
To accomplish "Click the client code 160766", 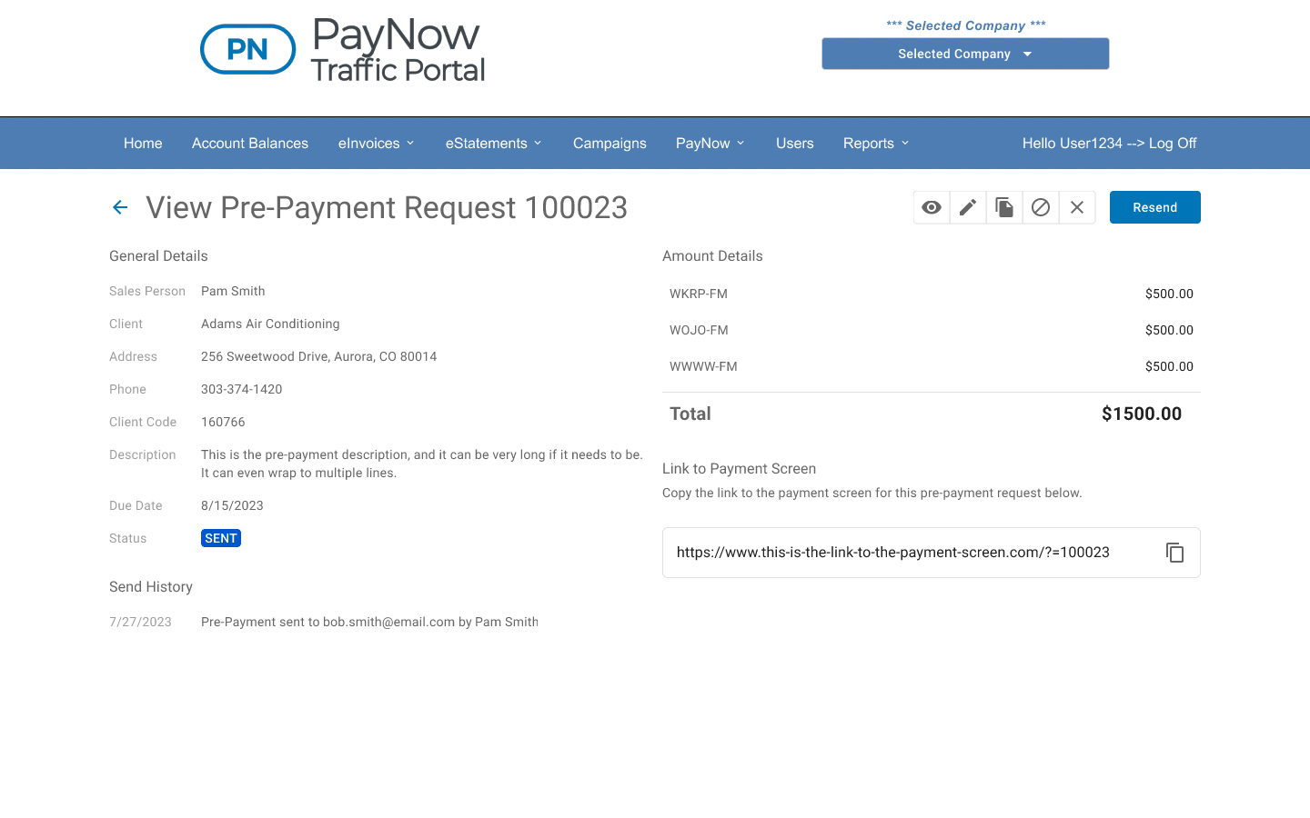I will 223,422.
